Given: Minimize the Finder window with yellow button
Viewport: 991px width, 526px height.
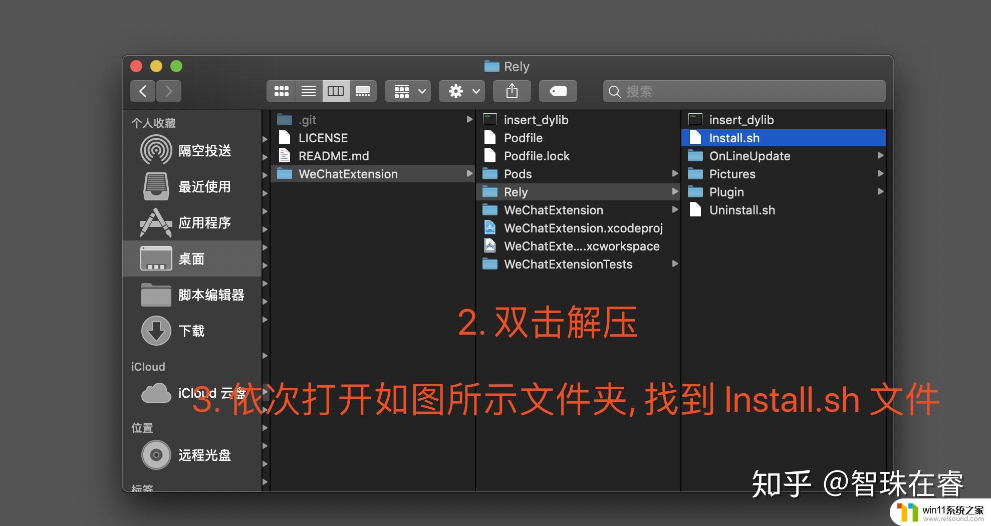Looking at the screenshot, I should pyautogui.click(x=156, y=66).
